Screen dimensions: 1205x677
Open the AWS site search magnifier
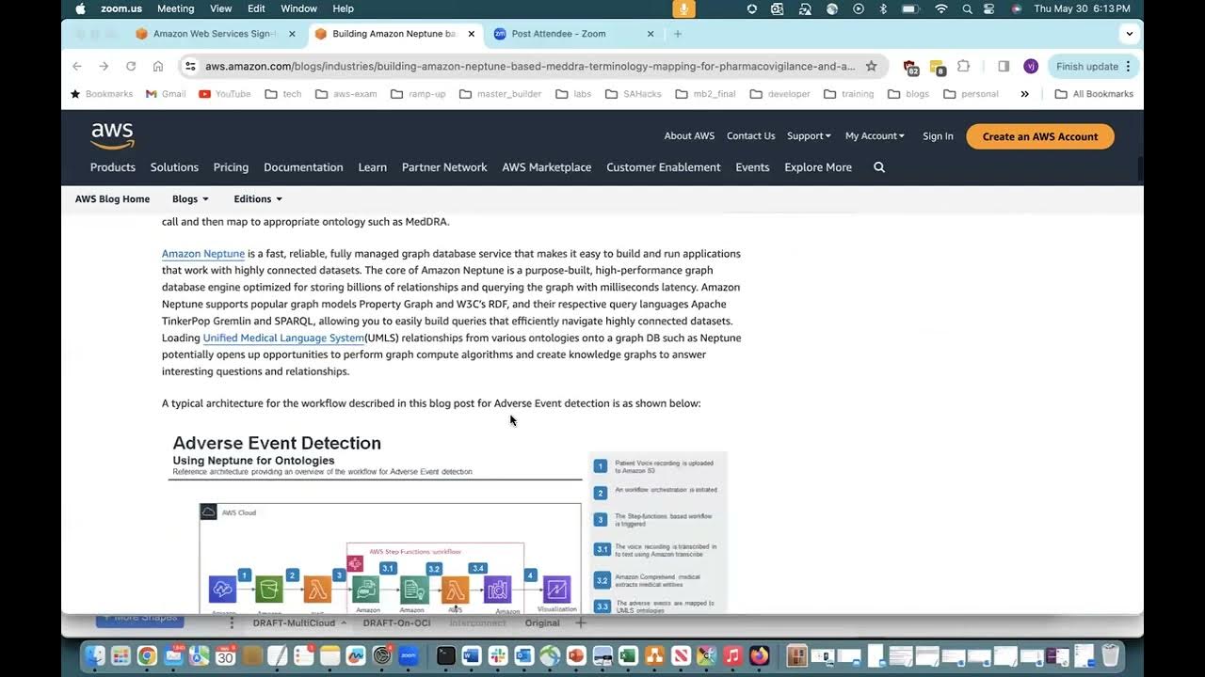pyautogui.click(x=879, y=167)
